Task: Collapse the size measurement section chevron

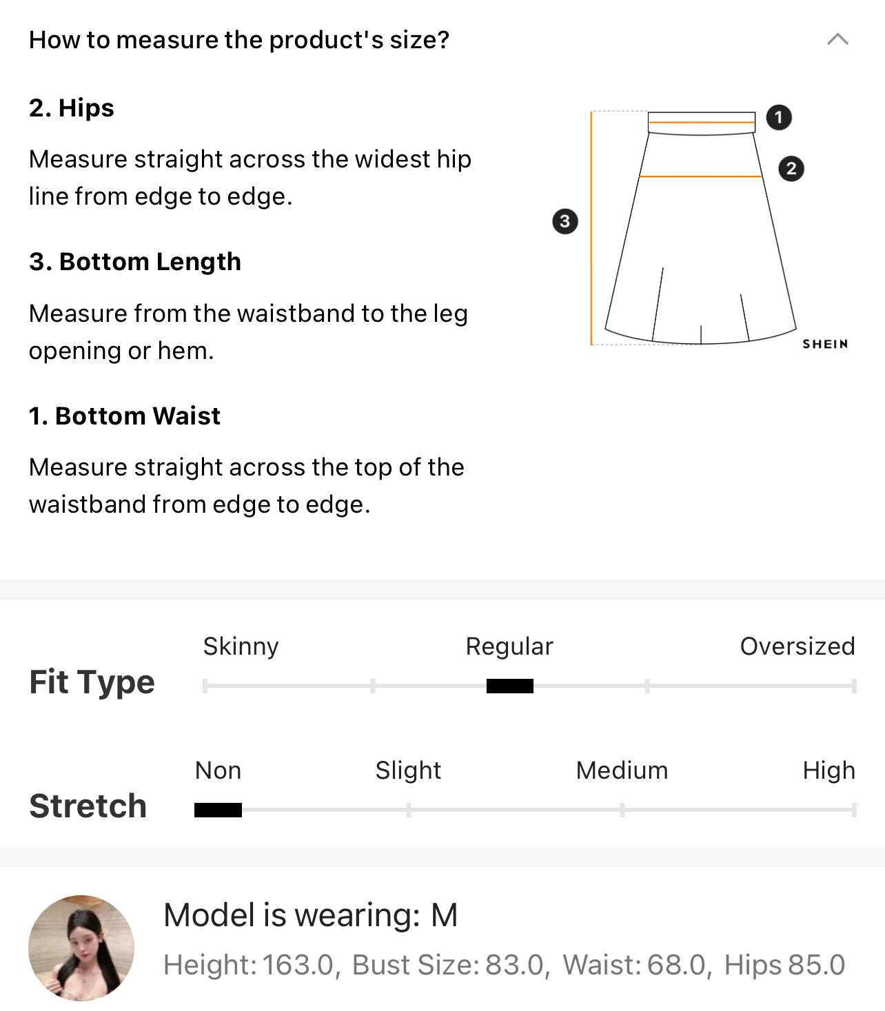Action: coord(837,39)
